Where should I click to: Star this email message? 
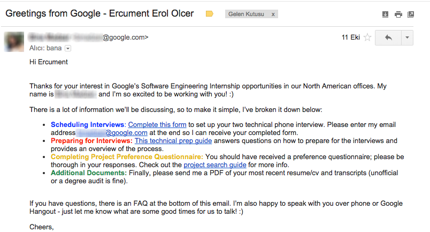point(367,38)
